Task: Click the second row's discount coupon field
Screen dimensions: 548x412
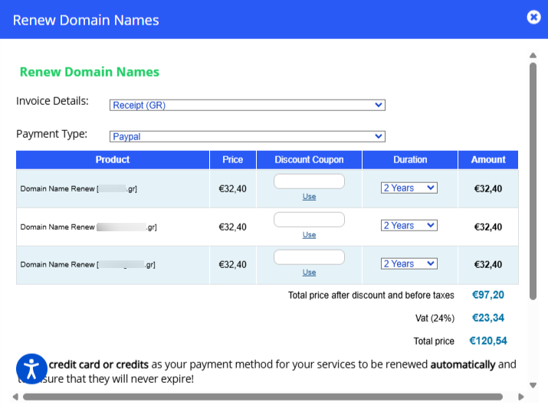Action: point(309,220)
